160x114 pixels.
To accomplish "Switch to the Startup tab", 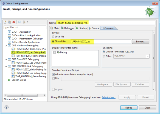I will pyautogui.click(x=82, y=28).
